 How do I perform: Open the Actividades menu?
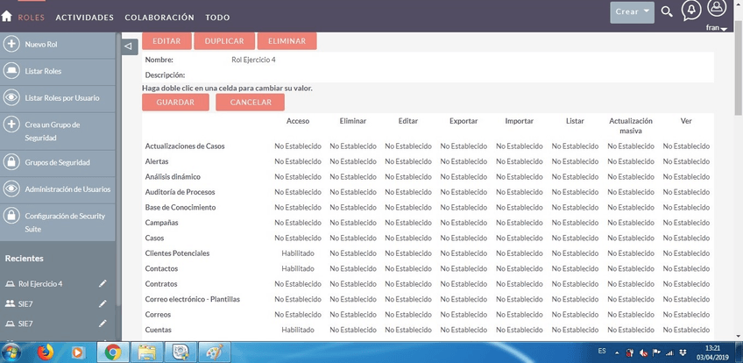[x=85, y=18]
